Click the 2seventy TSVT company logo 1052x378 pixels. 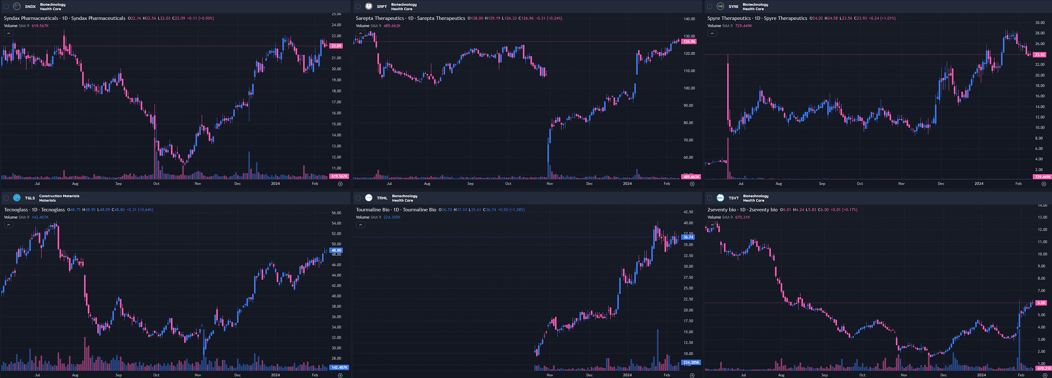tap(720, 198)
